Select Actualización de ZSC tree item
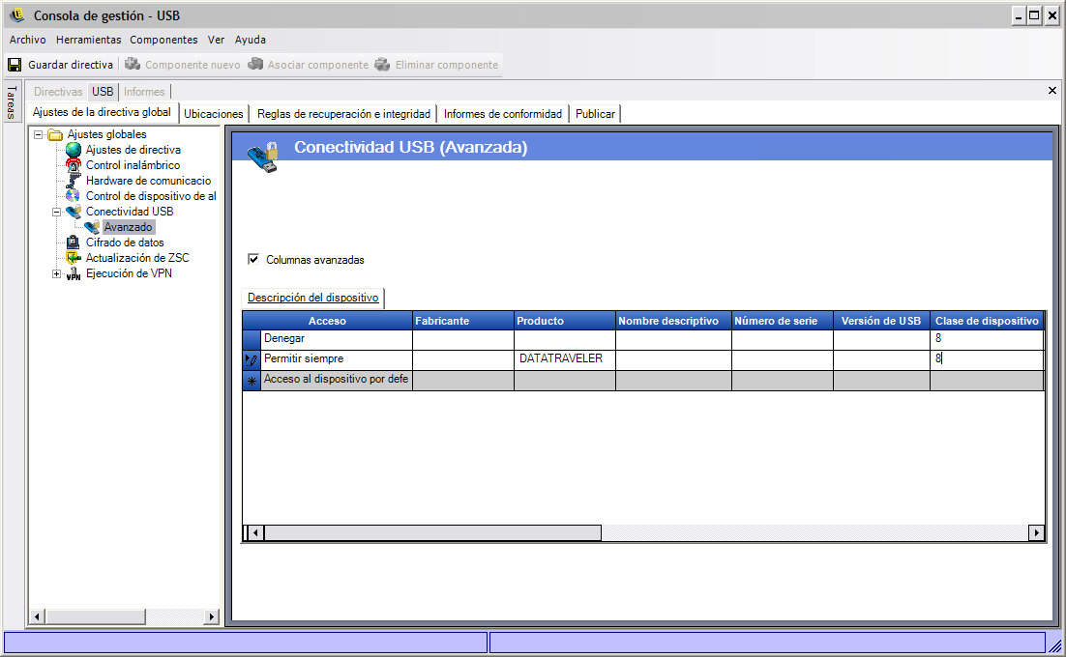This screenshot has width=1066, height=657. [x=137, y=258]
